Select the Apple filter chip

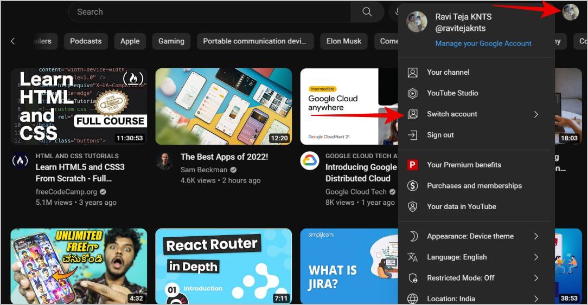(x=130, y=41)
